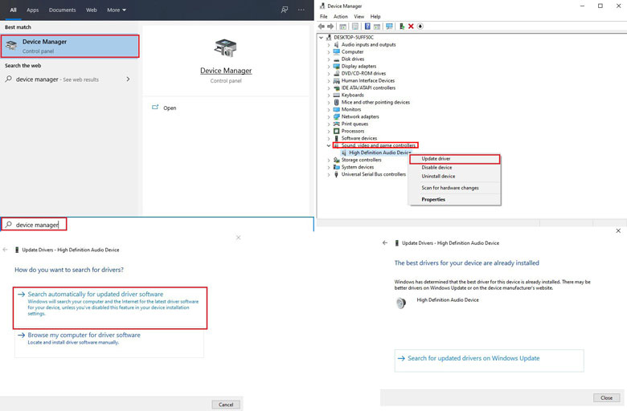Click Search for updated drivers on Windows Update
The height and width of the screenshot is (411, 627).
coord(489,359)
